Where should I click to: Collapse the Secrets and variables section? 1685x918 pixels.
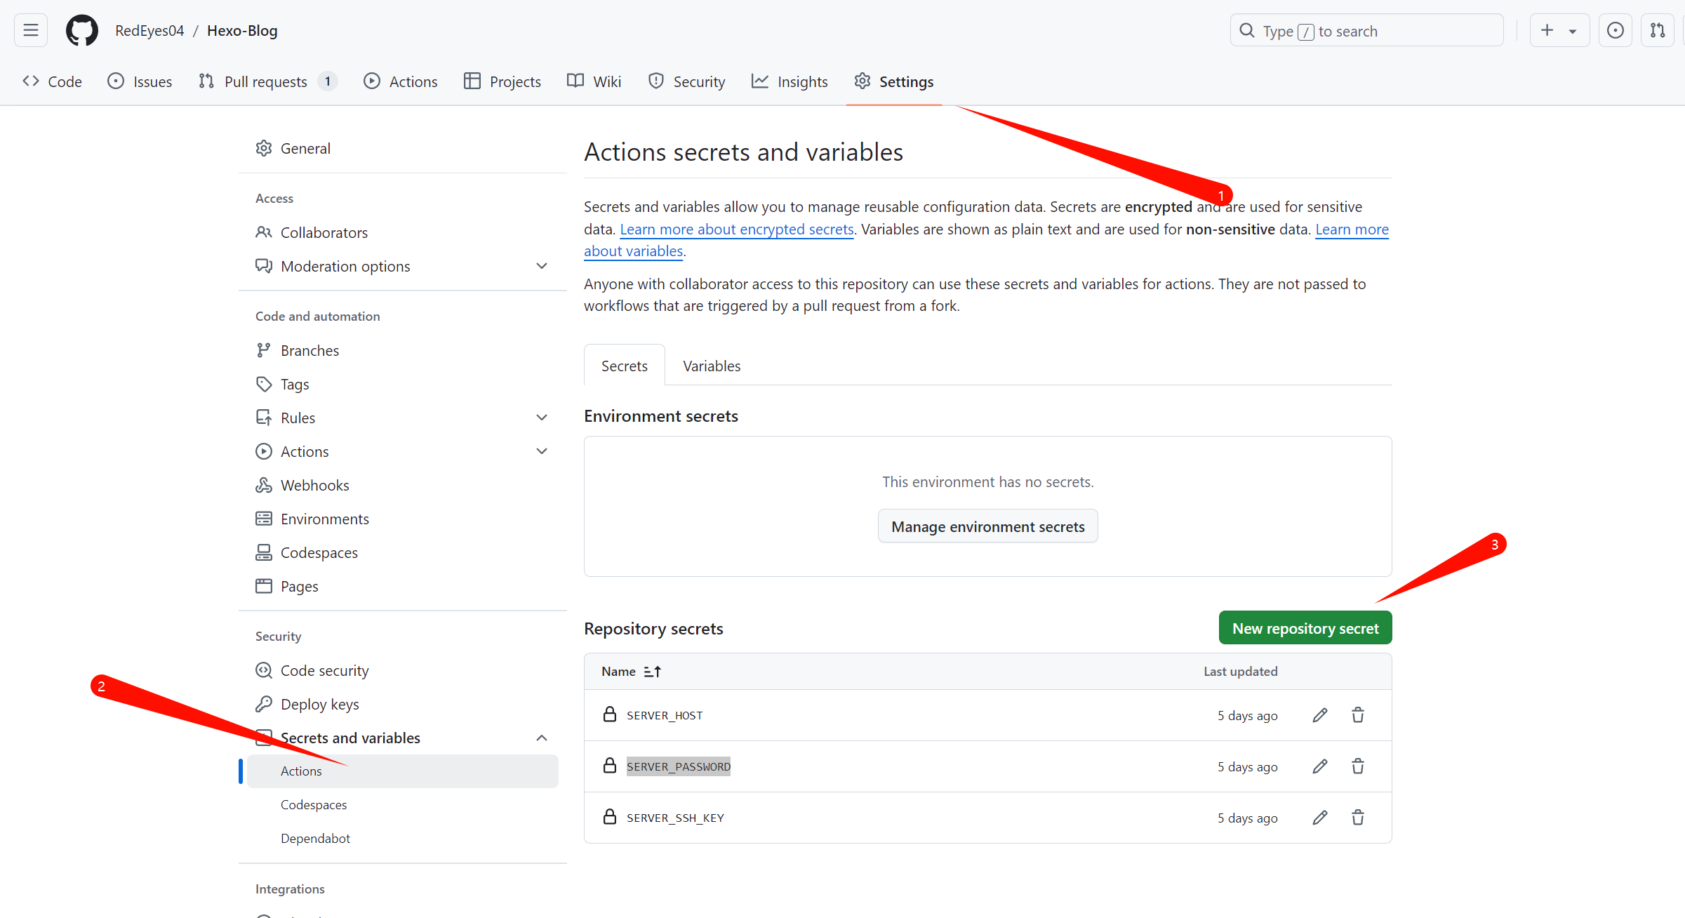542,738
